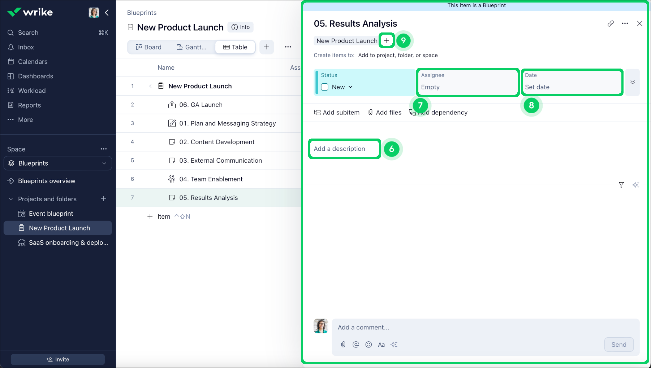Copy the item permalink link icon
This screenshot has width=651, height=368.
click(611, 23)
